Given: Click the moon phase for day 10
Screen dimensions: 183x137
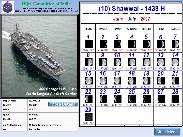Looking at the screenshot, I should coord(117,62).
